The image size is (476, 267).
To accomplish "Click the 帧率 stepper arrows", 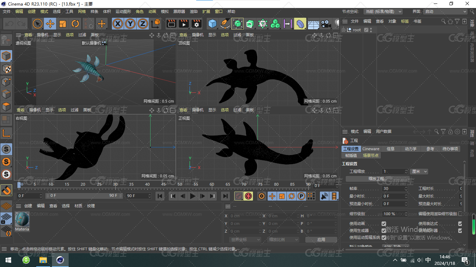I will 406,188.
